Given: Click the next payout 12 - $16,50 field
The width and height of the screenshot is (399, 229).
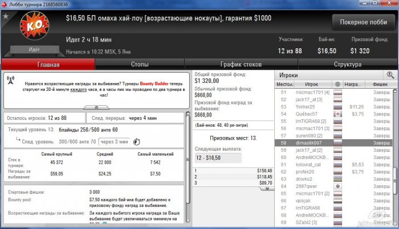Looking at the screenshot, I should (x=218, y=158).
